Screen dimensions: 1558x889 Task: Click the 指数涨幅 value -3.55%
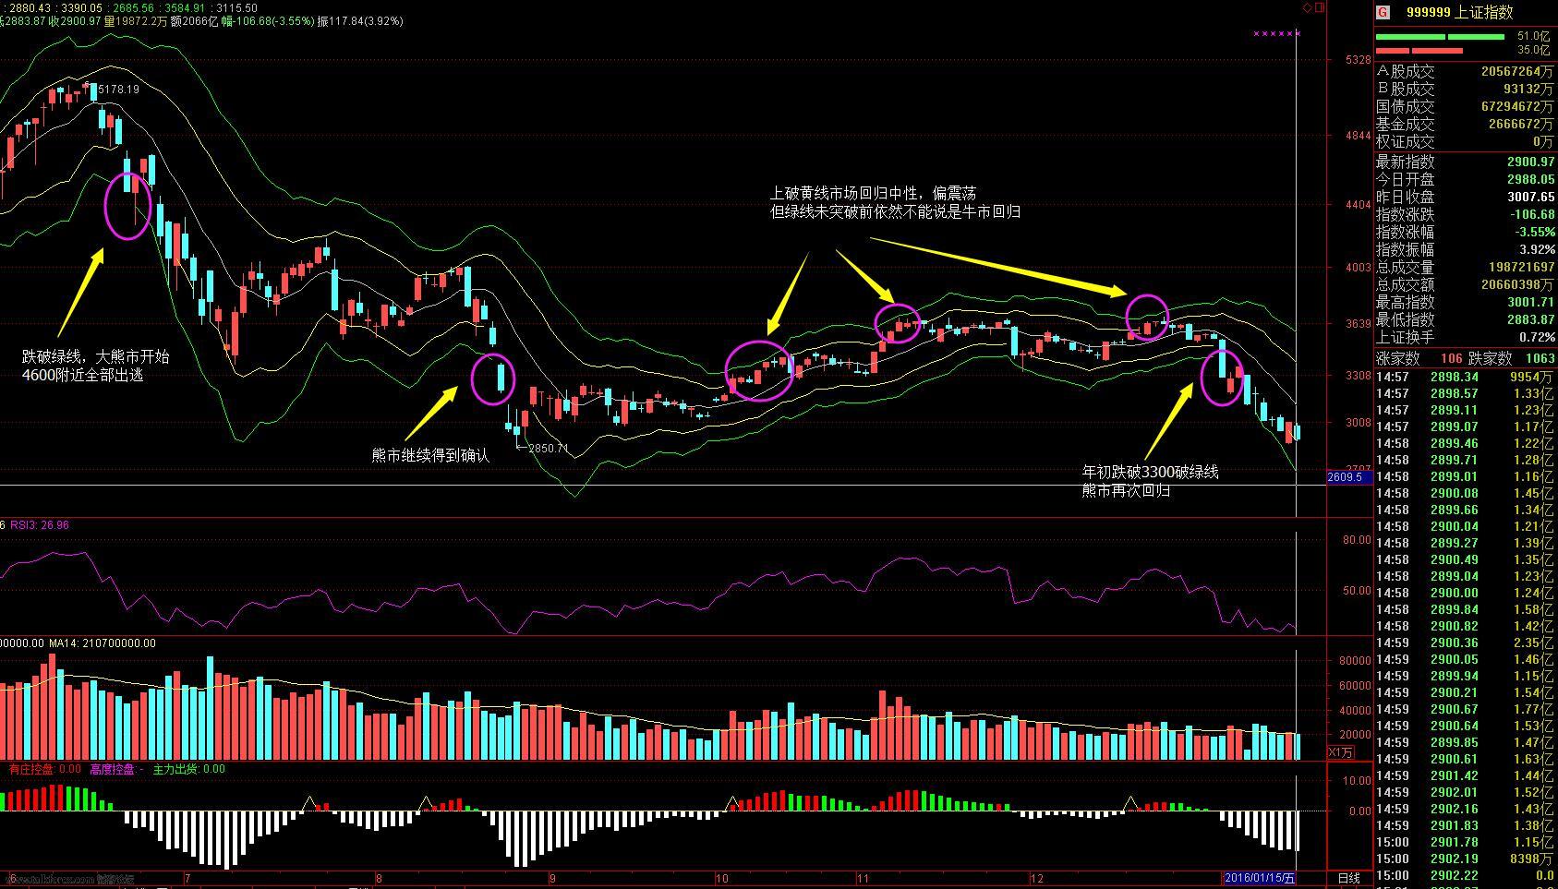(x=1536, y=232)
